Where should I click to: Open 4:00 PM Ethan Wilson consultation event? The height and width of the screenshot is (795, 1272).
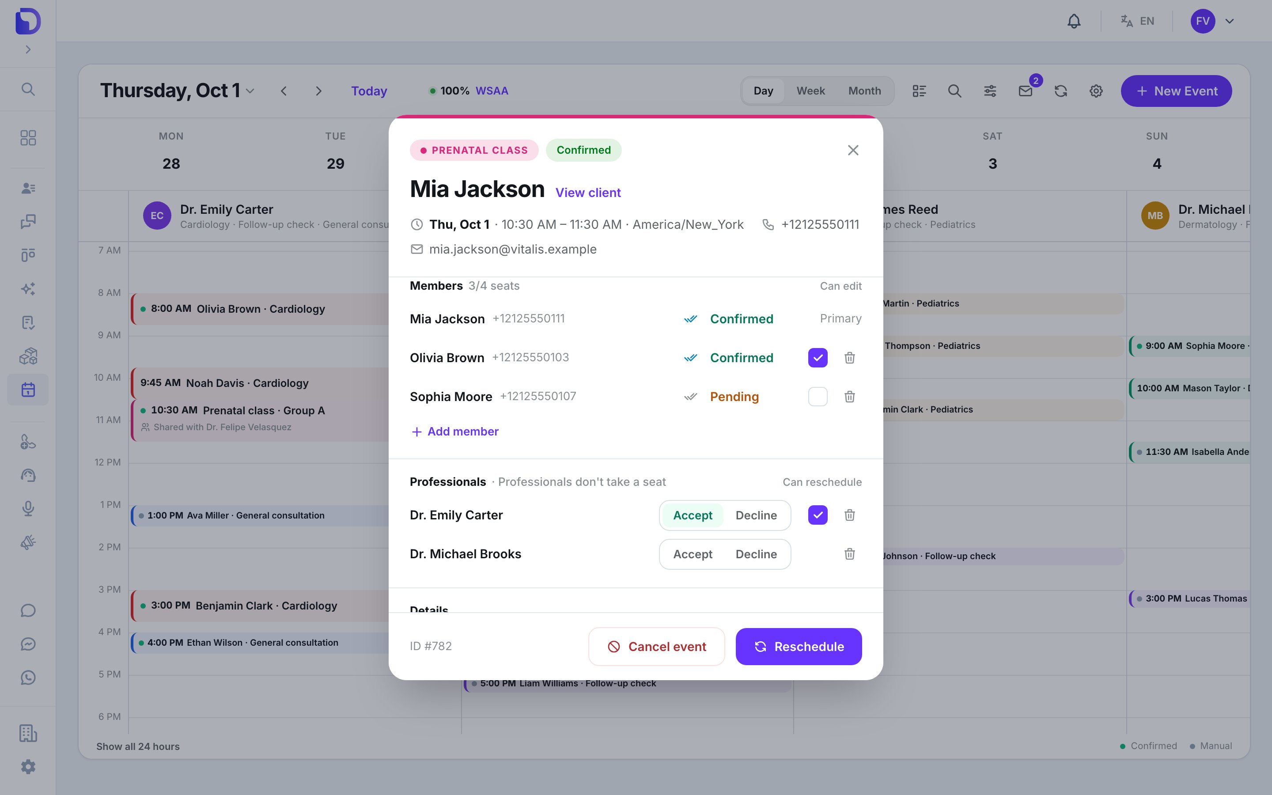(x=260, y=643)
